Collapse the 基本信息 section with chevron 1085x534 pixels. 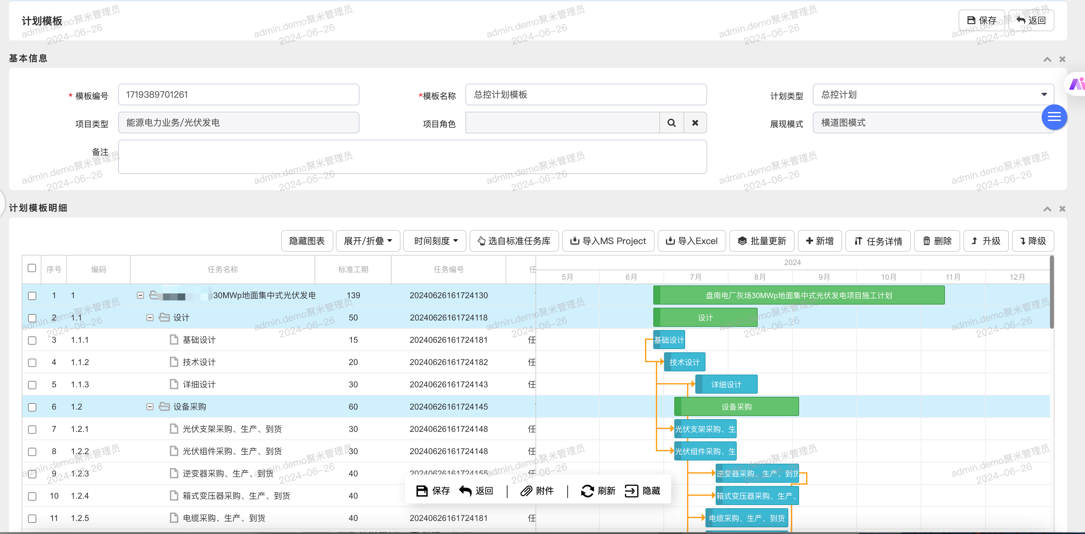(x=1047, y=60)
